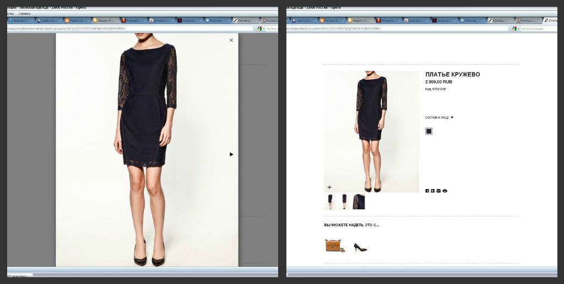Switch to Fashion A... tab in left window
Screen dimensions: 564x284
click(77, 21)
